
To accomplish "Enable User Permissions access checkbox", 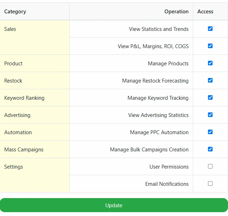I will (x=210, y=166).
